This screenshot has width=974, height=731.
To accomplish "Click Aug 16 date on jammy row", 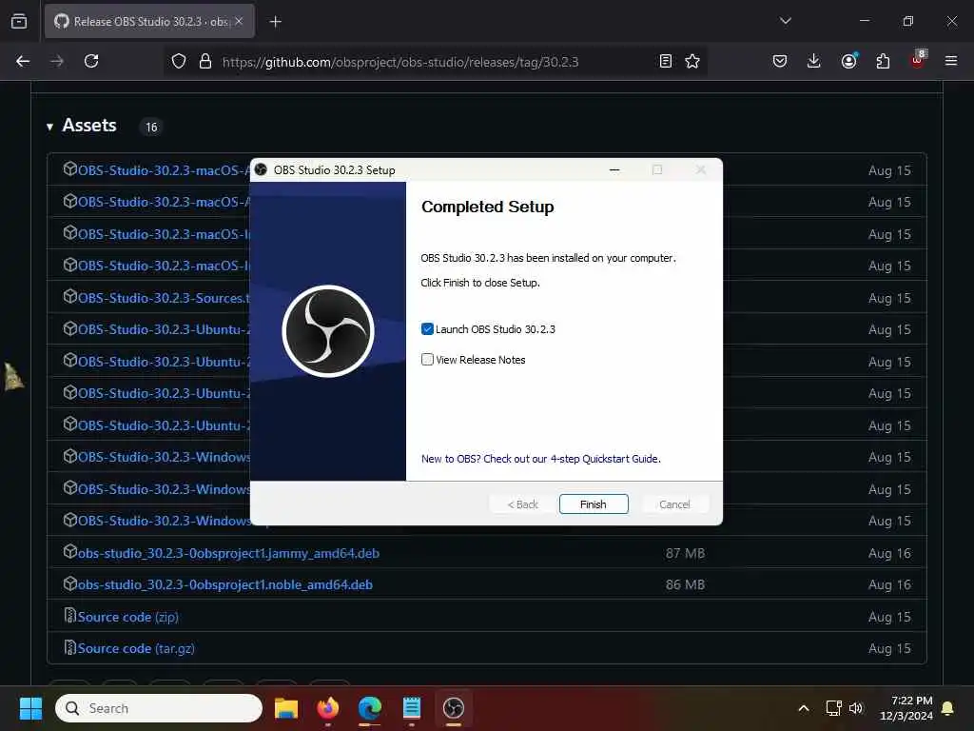I will click(889, 553).
